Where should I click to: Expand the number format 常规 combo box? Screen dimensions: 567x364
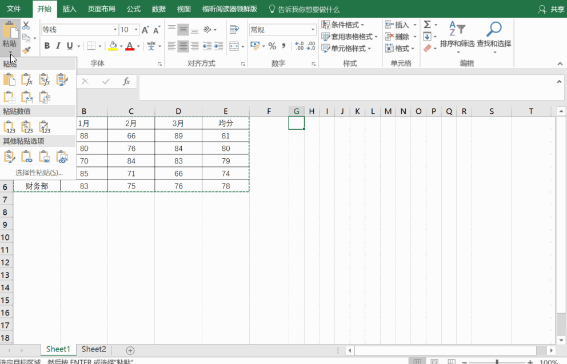pyautogui.click(x=313, y=30)
